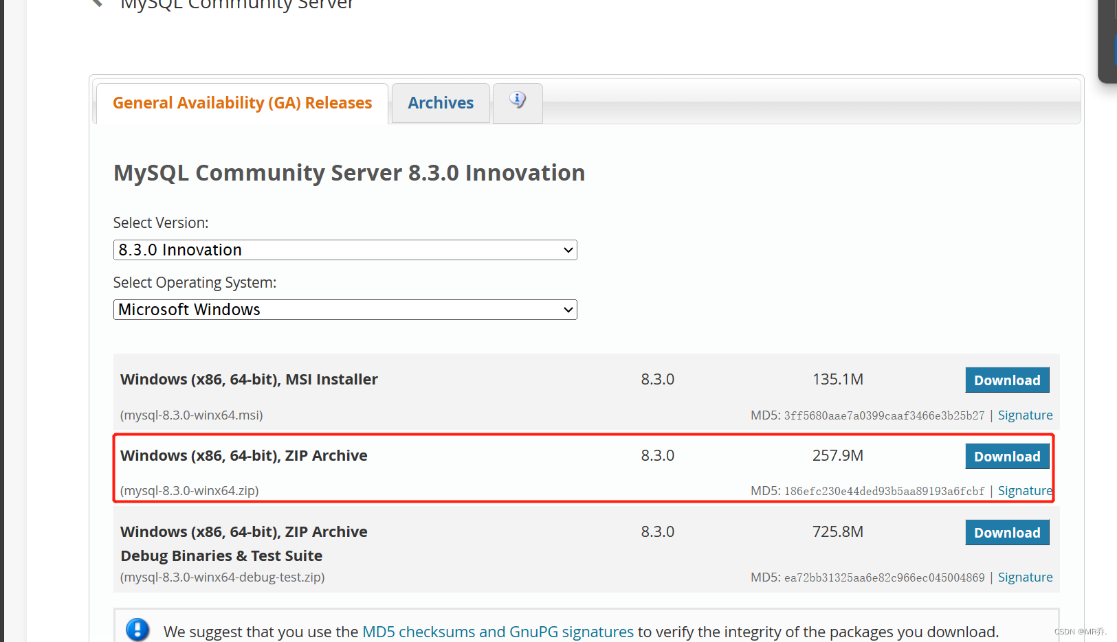The height and width of the screenshot is (642, 1117).
Task: Click the filename (mysql-8.3.0-winx64.zip)
Action: pyautogui.click(x=190, y=490)
